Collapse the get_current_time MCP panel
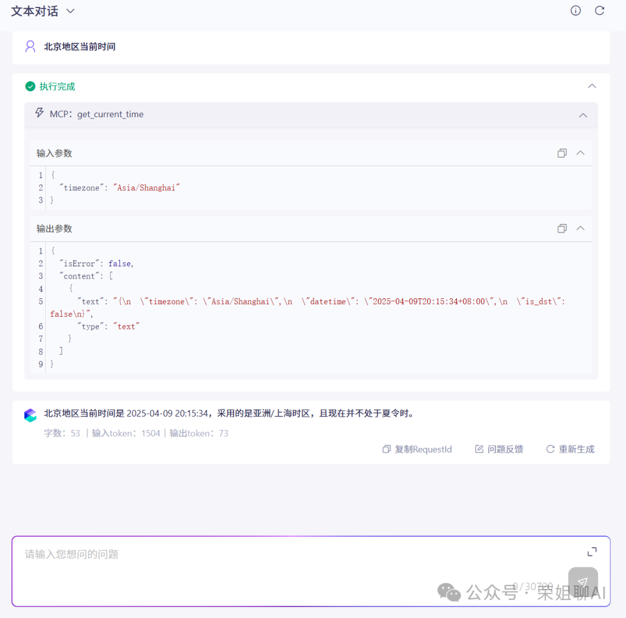 click(x=583, y=114)
